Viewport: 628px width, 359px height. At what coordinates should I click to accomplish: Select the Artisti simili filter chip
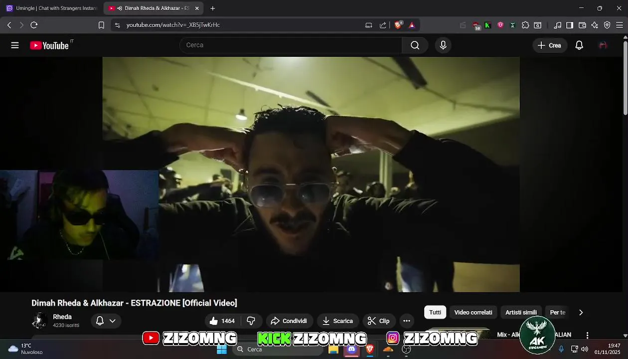521,313
